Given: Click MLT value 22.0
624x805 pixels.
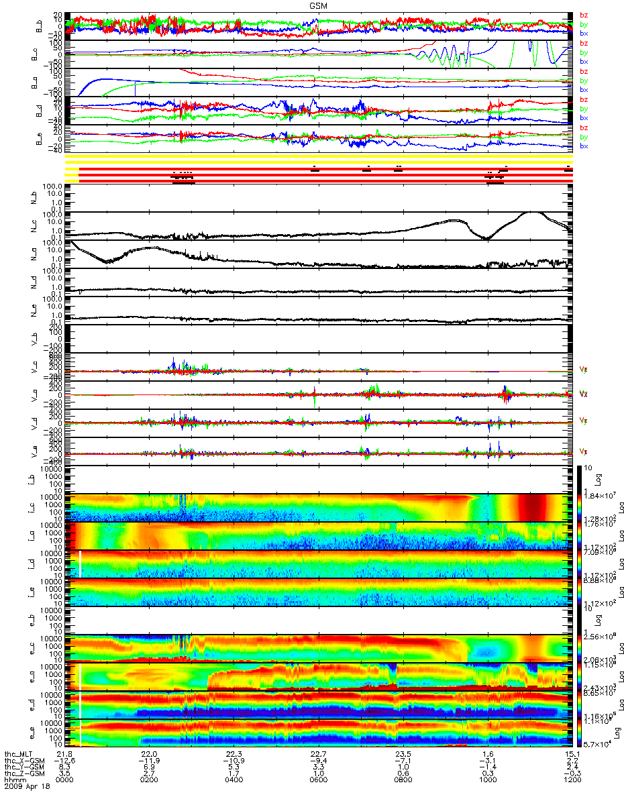Looking at the screenshot, I should click(149, 755).
